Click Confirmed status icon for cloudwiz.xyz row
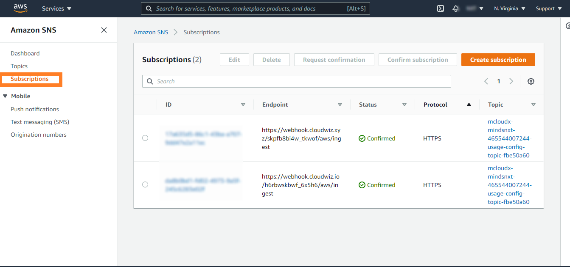 pyautogui.click(x=362, y=138)
